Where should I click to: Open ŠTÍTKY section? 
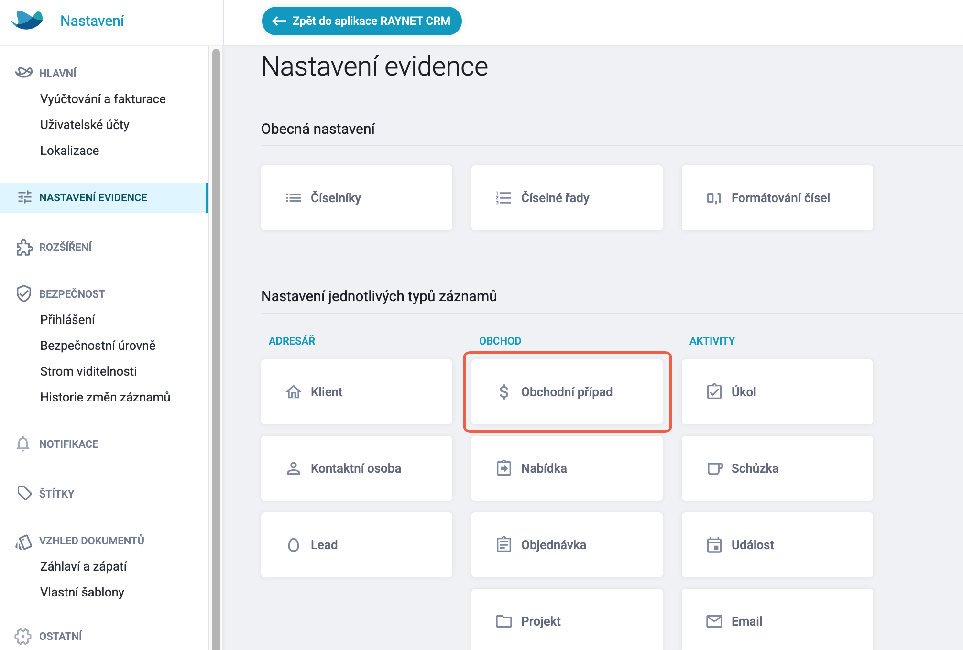click(56, 493)
